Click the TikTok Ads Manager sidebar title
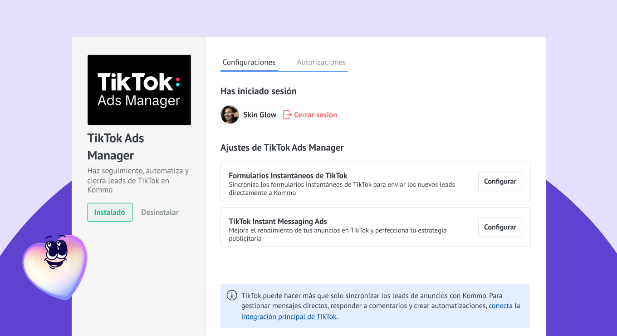Image resolution: width=617 pixels, height=336 pixels. pos(116,147)
